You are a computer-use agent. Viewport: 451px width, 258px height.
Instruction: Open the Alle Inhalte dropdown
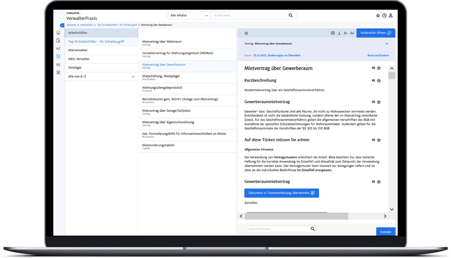tap(189, 16)
